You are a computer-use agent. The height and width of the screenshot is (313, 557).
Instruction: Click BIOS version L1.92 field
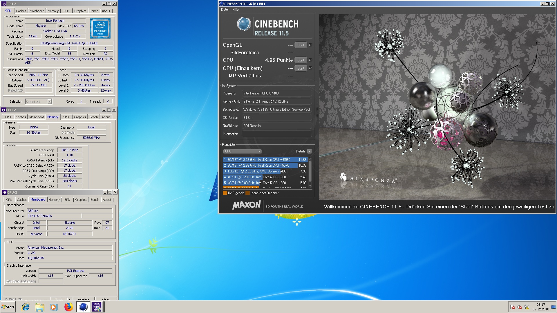[x=69, y=253]
